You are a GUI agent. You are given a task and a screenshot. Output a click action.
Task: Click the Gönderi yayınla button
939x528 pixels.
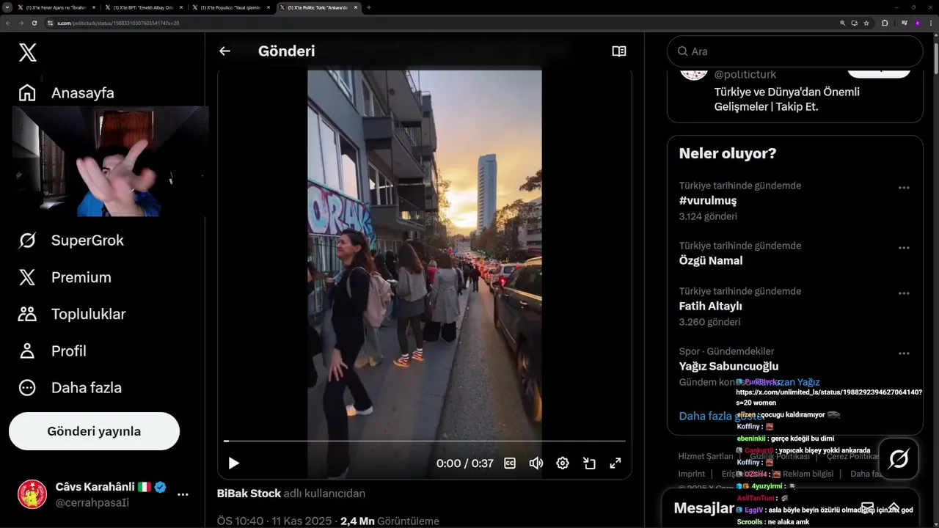[x=94, y=431]
